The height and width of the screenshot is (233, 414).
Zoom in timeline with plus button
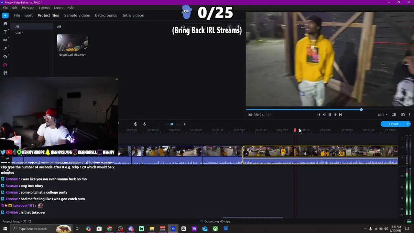click(x=184, y=124)
